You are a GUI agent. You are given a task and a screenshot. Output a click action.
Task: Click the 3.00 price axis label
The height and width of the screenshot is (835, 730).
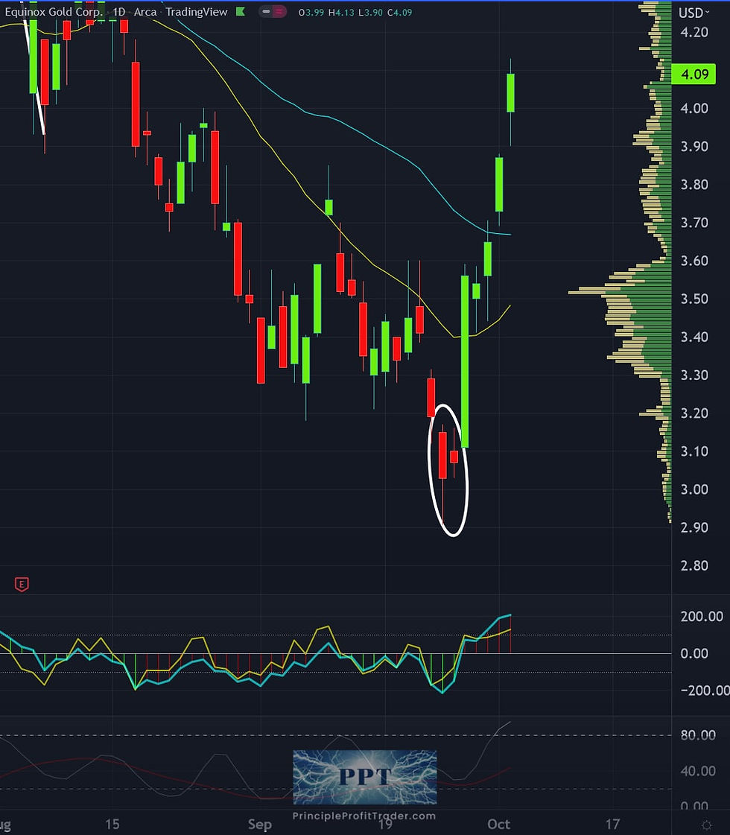click(694, 489)
